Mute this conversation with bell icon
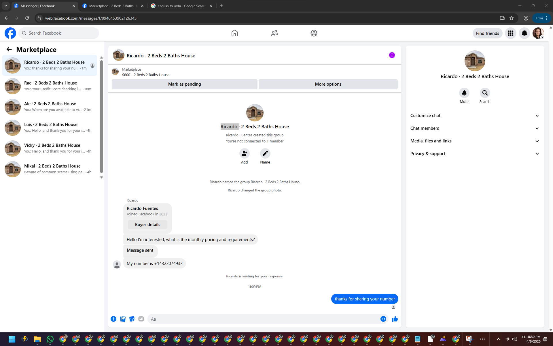The height and width of the screenshot is (346, 553). coord(464,93)
